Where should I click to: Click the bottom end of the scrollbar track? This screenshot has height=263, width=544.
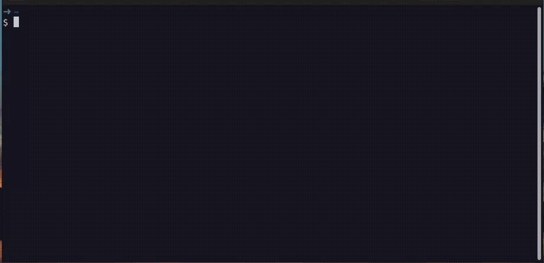point(539,258)
